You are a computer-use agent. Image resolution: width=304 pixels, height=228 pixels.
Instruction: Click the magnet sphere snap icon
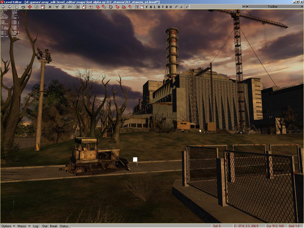pos(111,7)
